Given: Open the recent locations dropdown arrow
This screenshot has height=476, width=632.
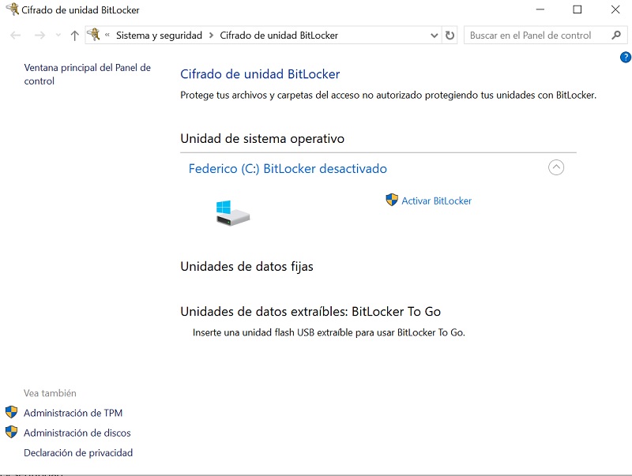Looking at the screenshot, I should point(58,36).
